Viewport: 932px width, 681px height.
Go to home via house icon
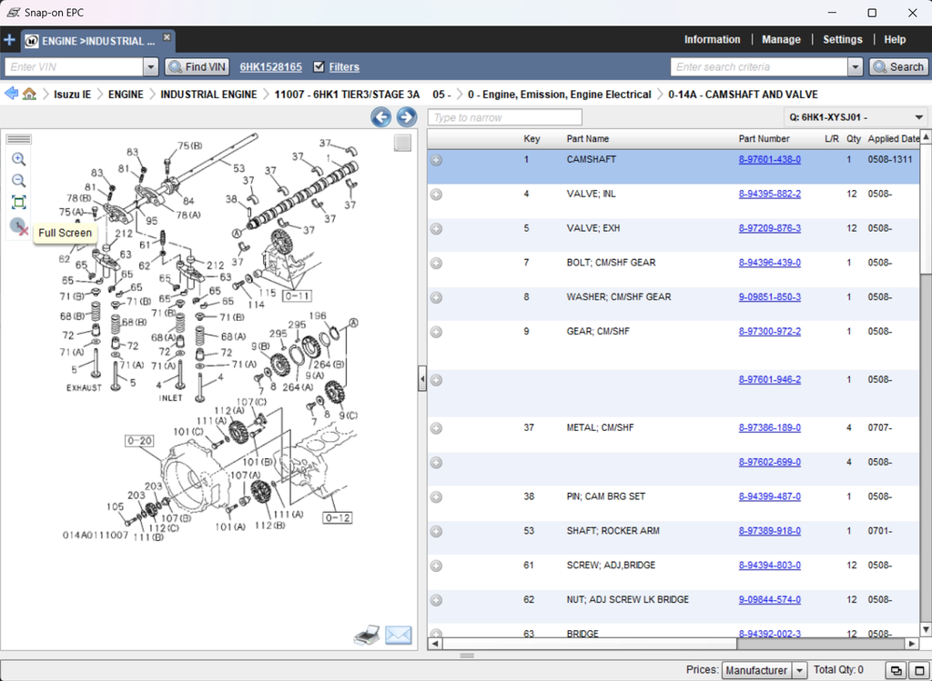[29, 94]
